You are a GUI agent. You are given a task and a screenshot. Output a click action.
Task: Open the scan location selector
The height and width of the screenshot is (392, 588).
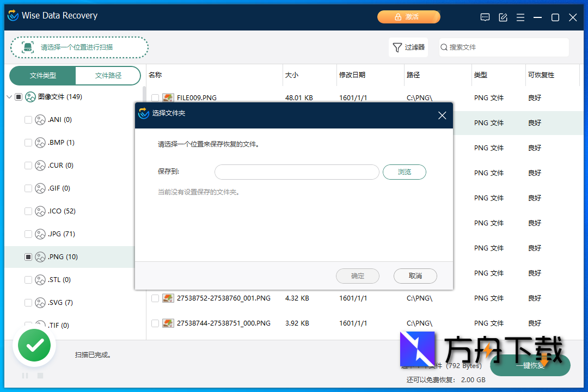(x=79, y=47)
